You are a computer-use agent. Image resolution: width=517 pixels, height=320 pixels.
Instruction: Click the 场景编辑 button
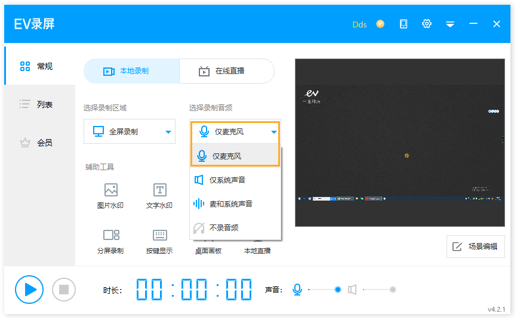pos(475,247)
